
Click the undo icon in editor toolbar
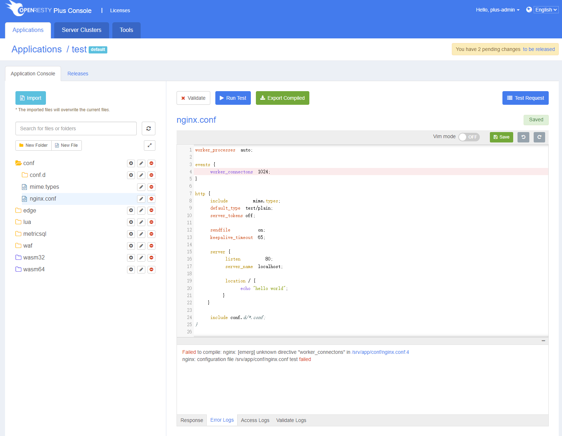pos(523,137)
